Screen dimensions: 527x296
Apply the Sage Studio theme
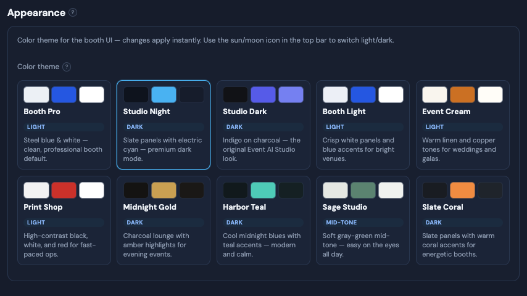tap(363, 220)
